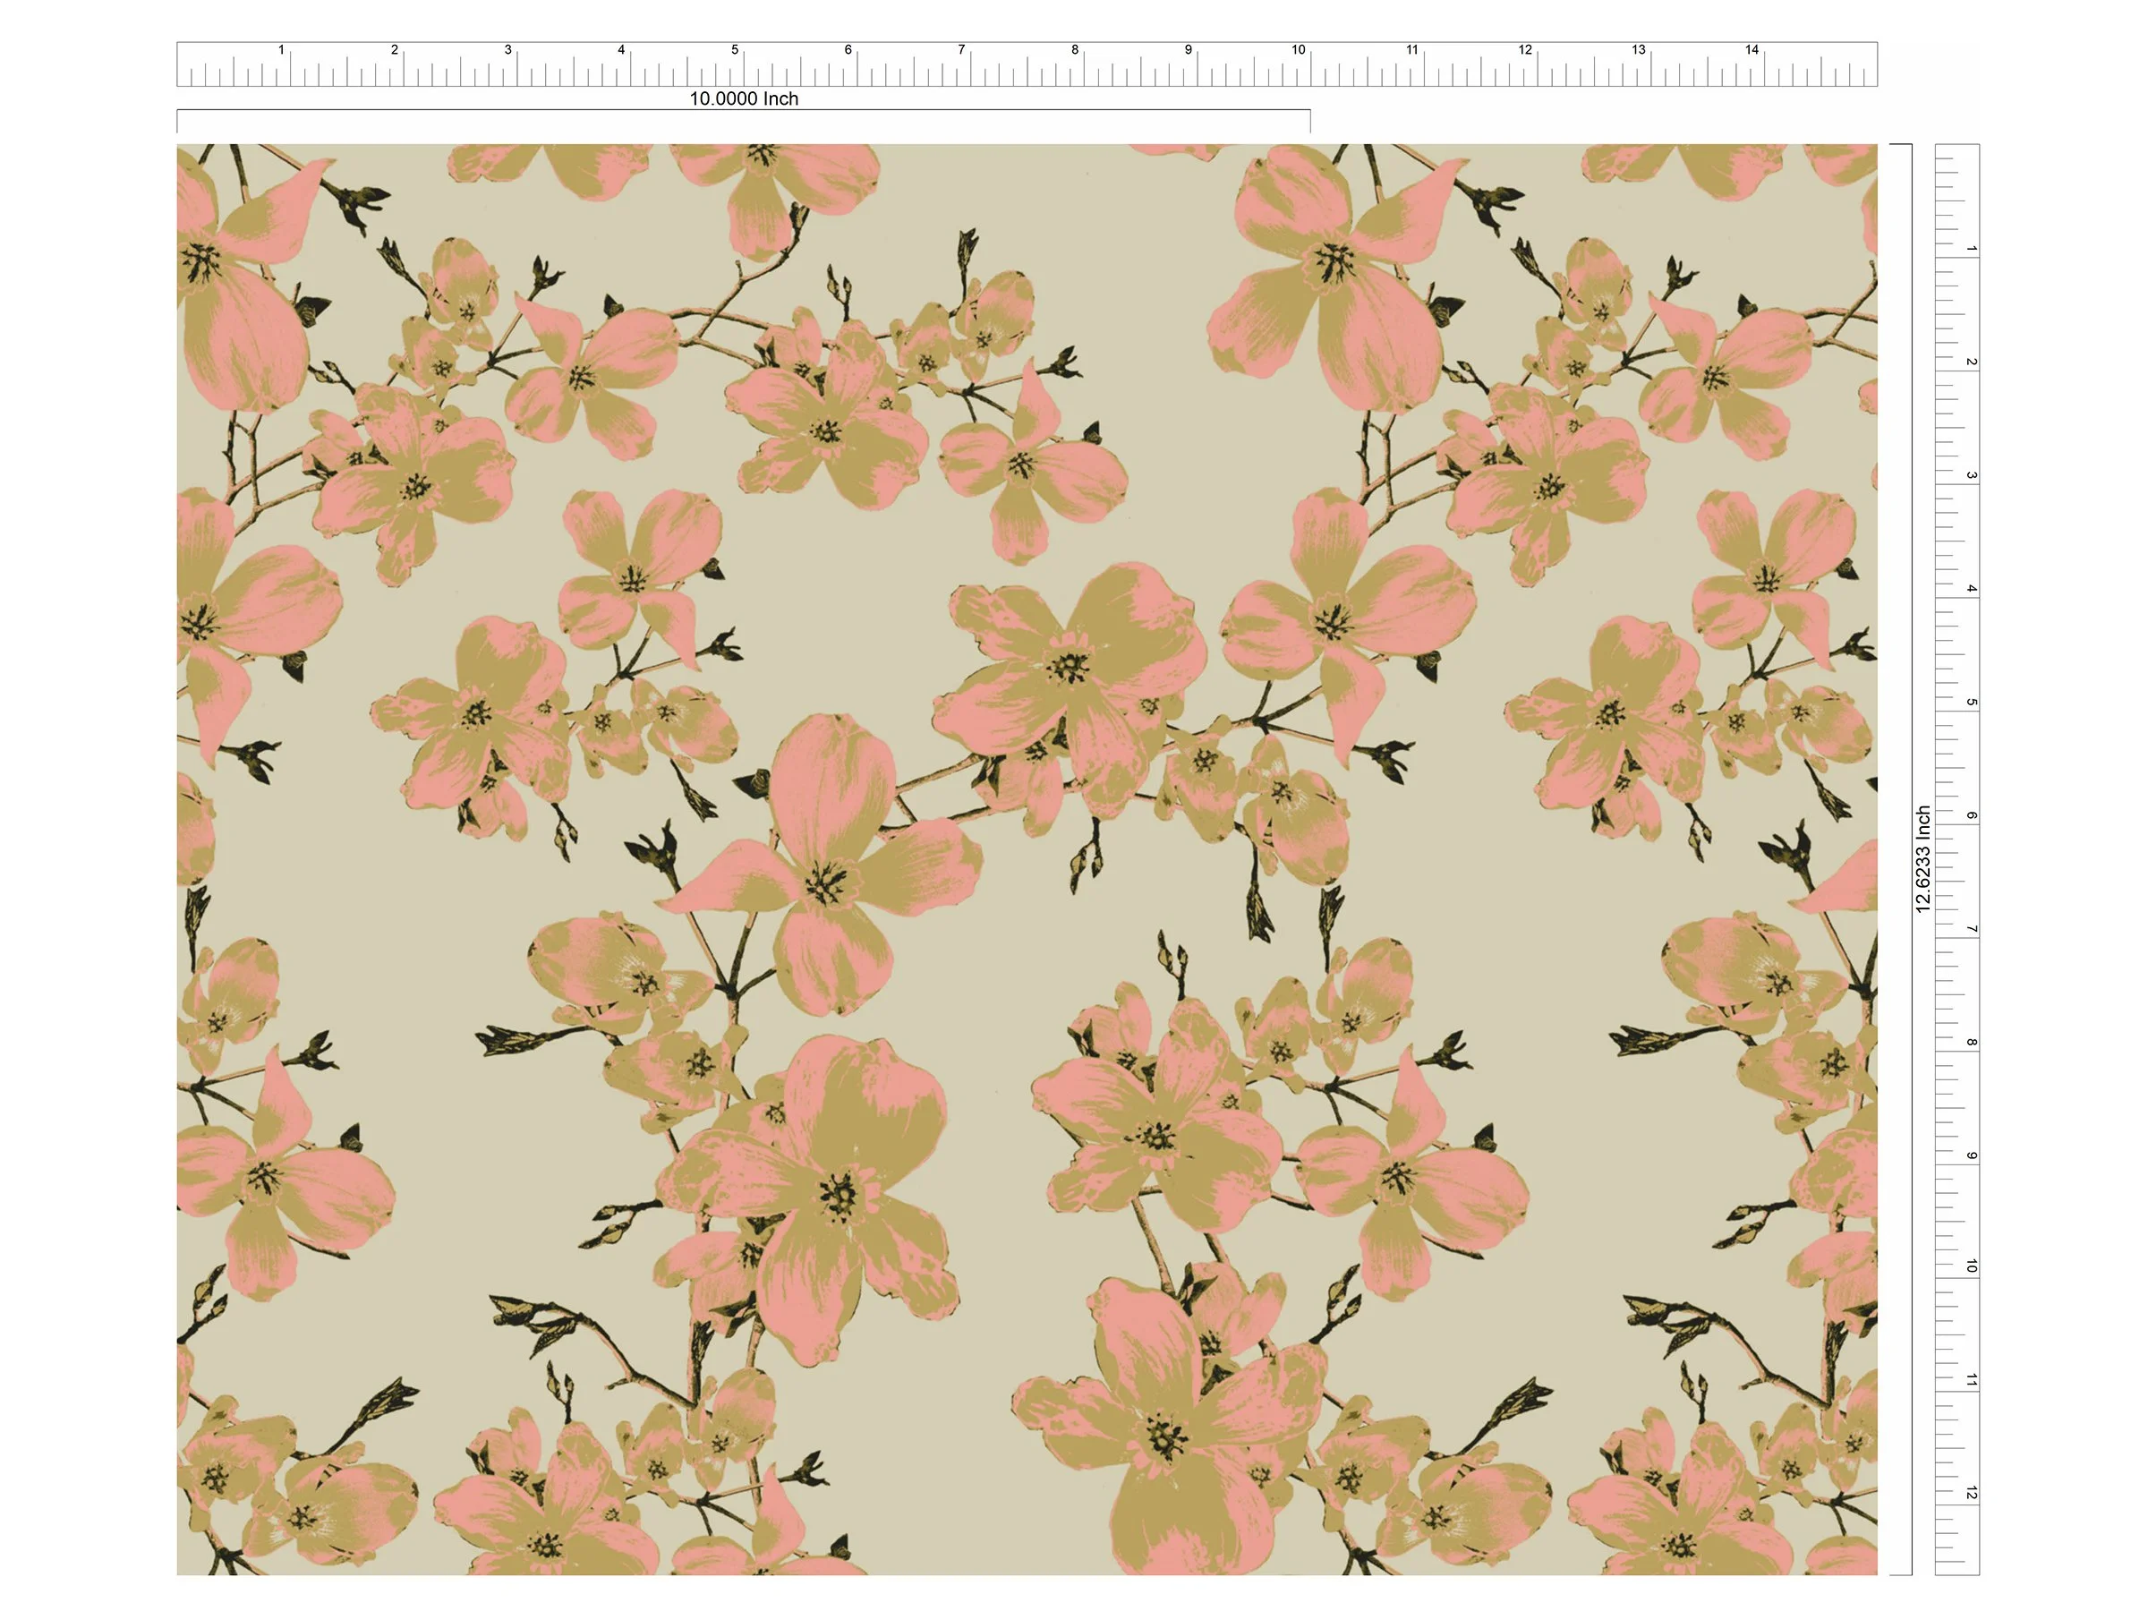
Task: Click the 12.6233 Inch height label
Action: [1922, 858]
